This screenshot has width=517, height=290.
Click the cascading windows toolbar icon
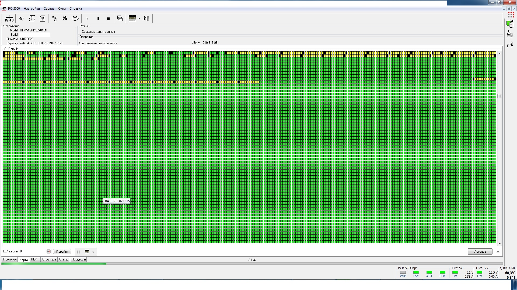click(x=120, y=19)
